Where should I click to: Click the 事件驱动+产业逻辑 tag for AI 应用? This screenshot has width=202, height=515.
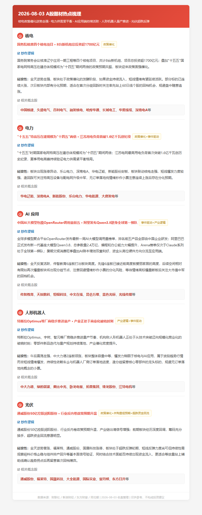coord(153,223)
